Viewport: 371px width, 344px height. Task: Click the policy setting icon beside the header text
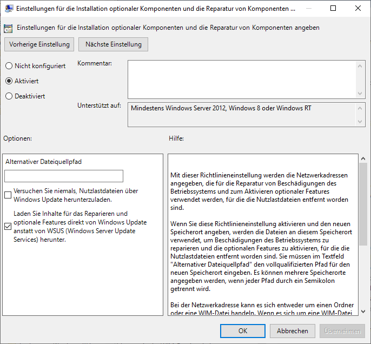[9, 28]
